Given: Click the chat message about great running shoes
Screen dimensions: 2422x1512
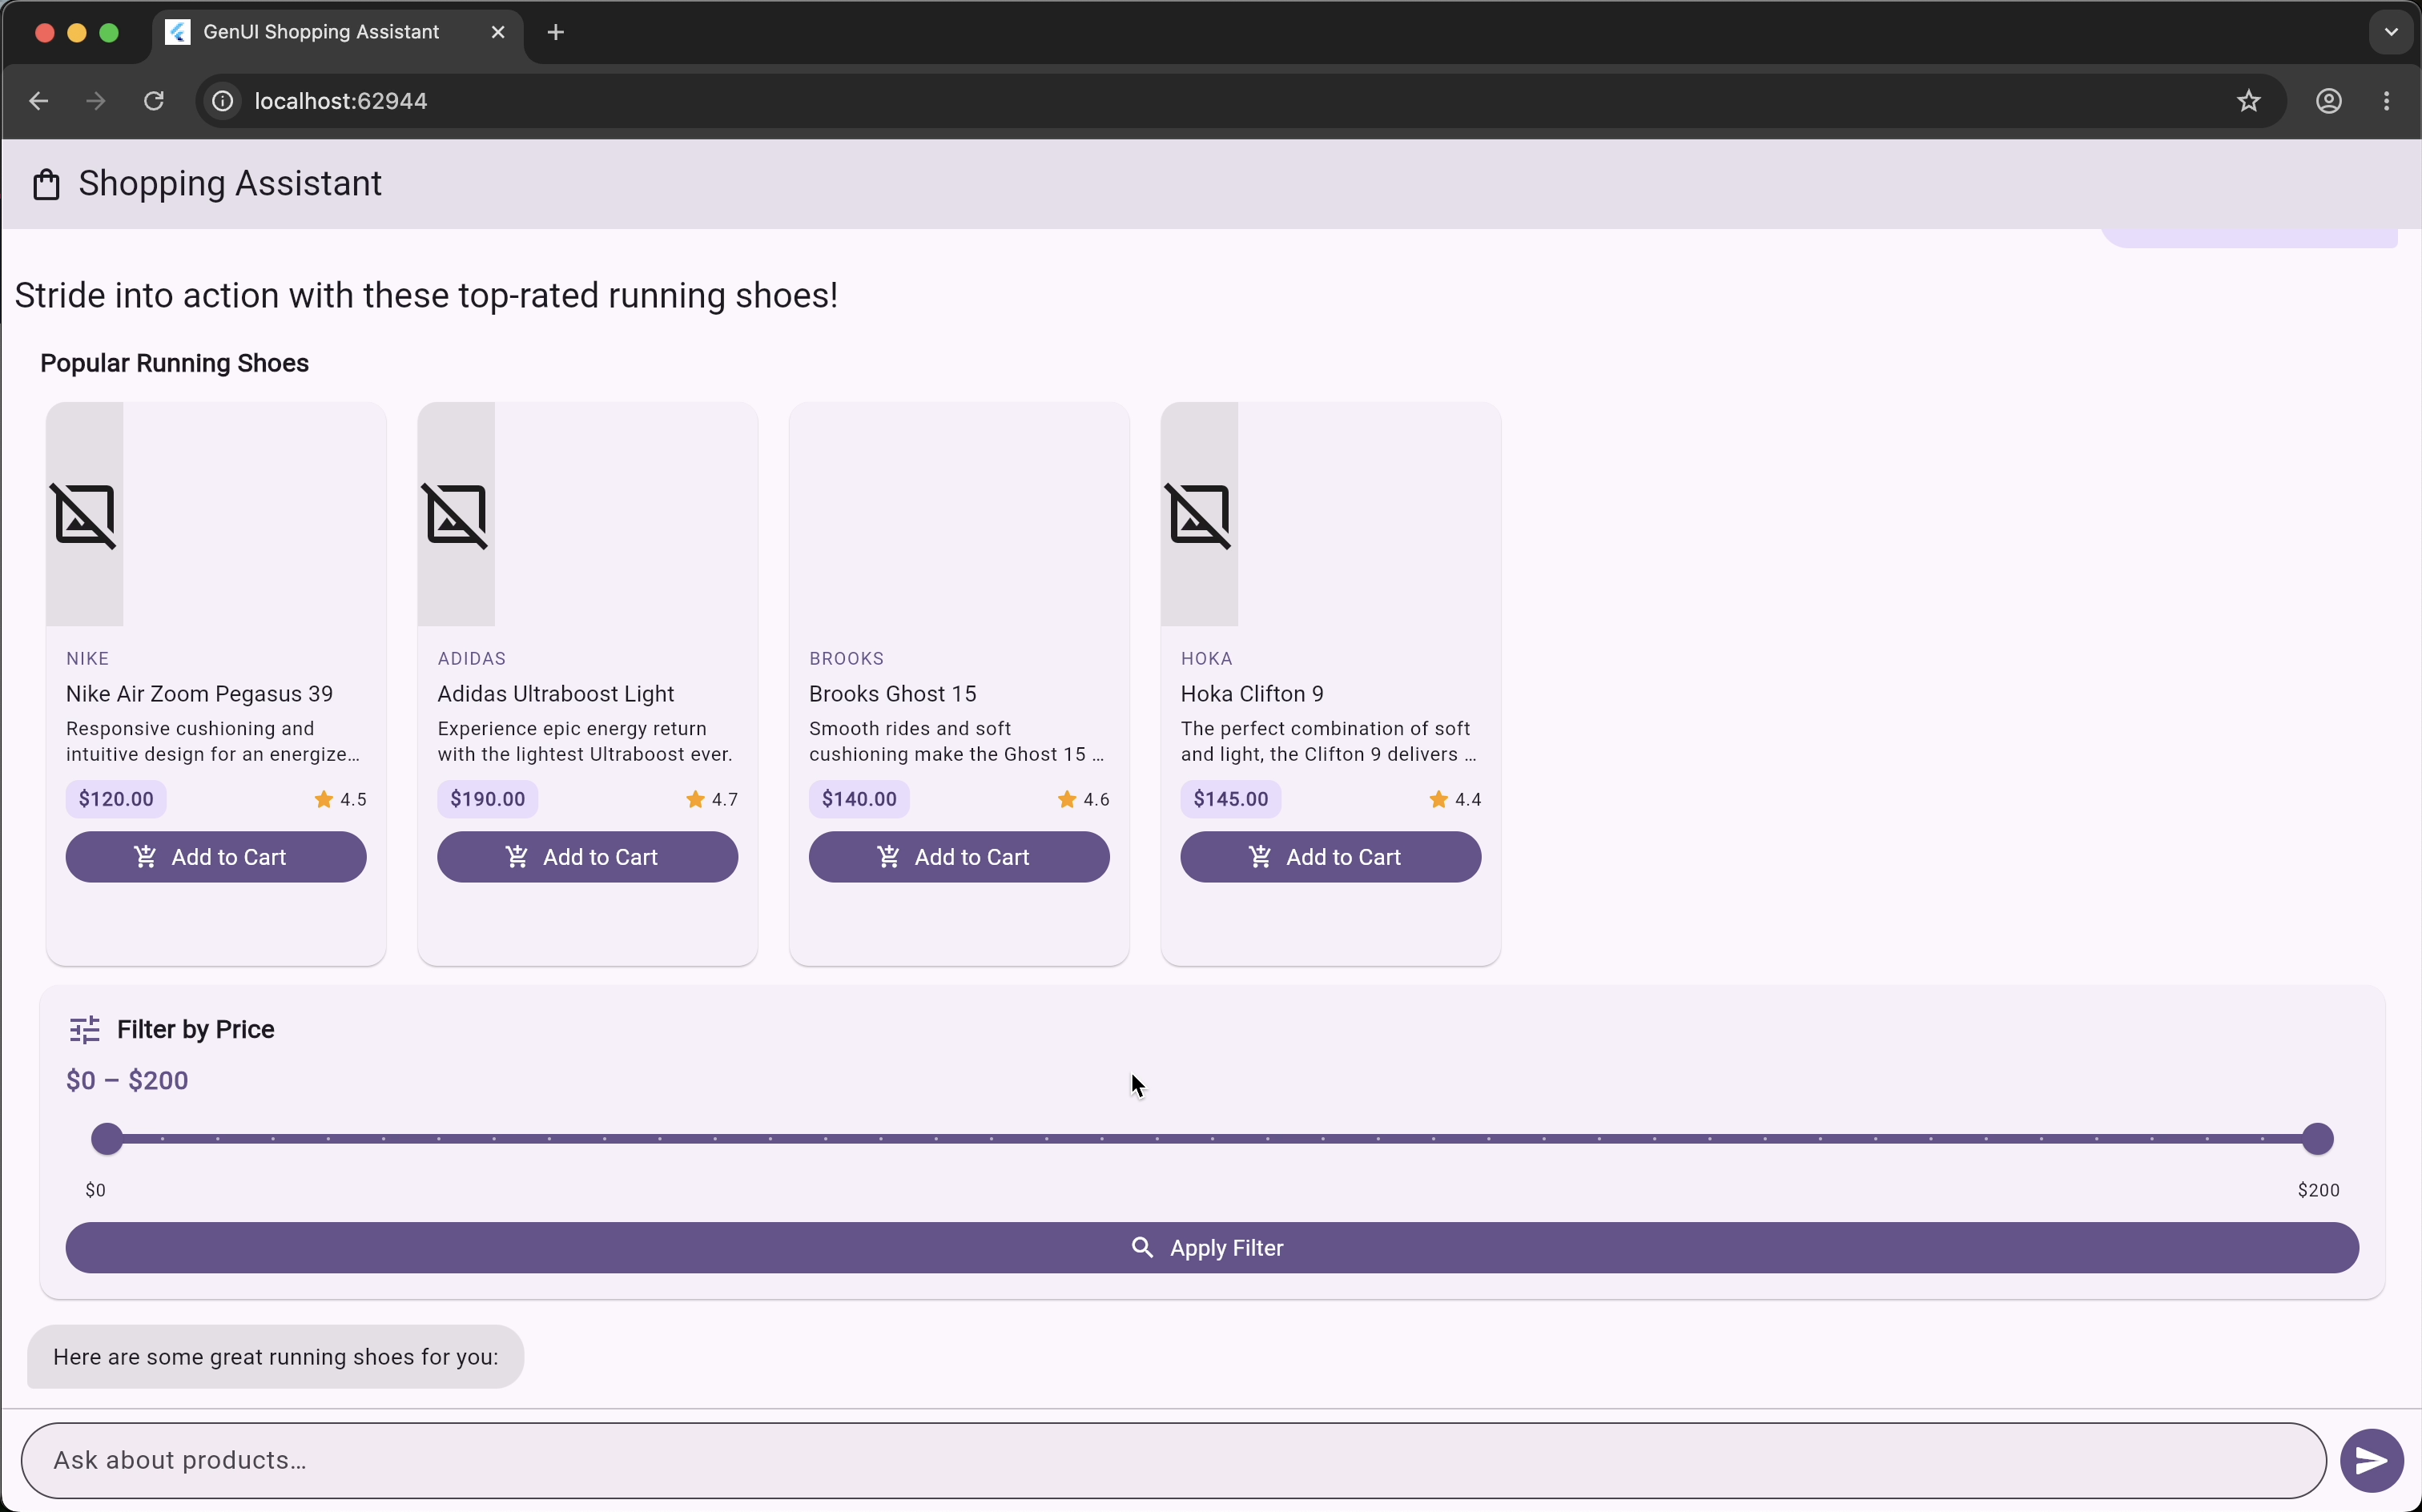Looking at the screenshot, I should (276, 1357).
